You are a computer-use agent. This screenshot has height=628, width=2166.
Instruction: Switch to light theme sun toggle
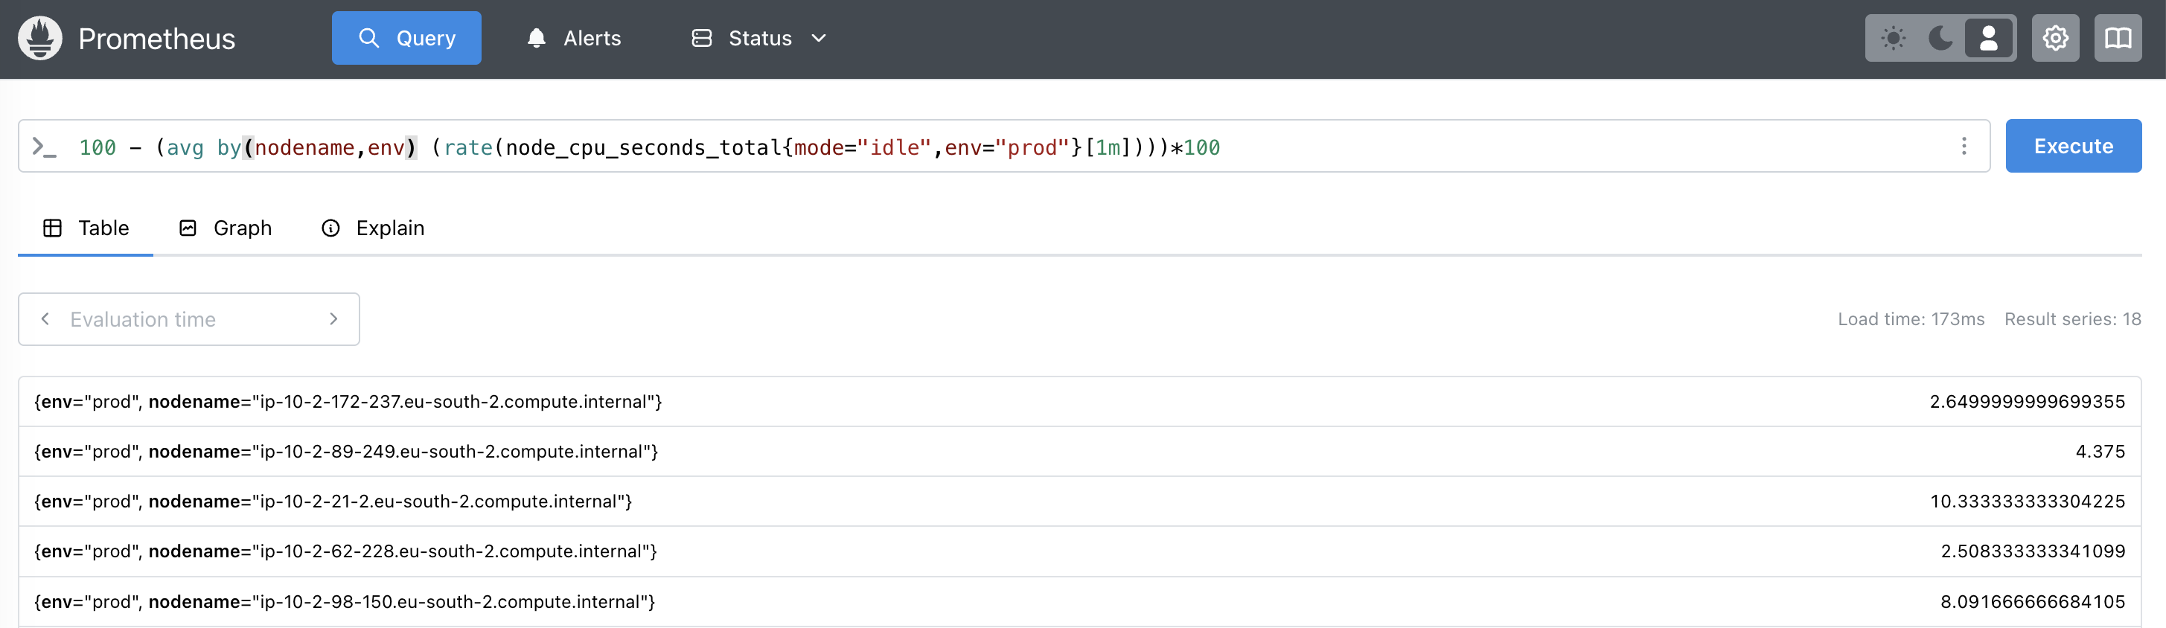pos(1893,39)
